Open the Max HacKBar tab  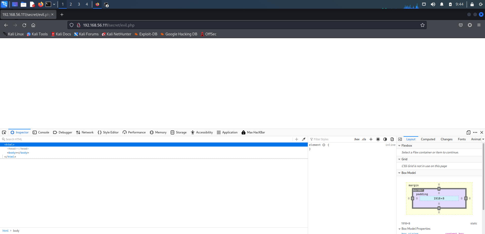[253, 132]
